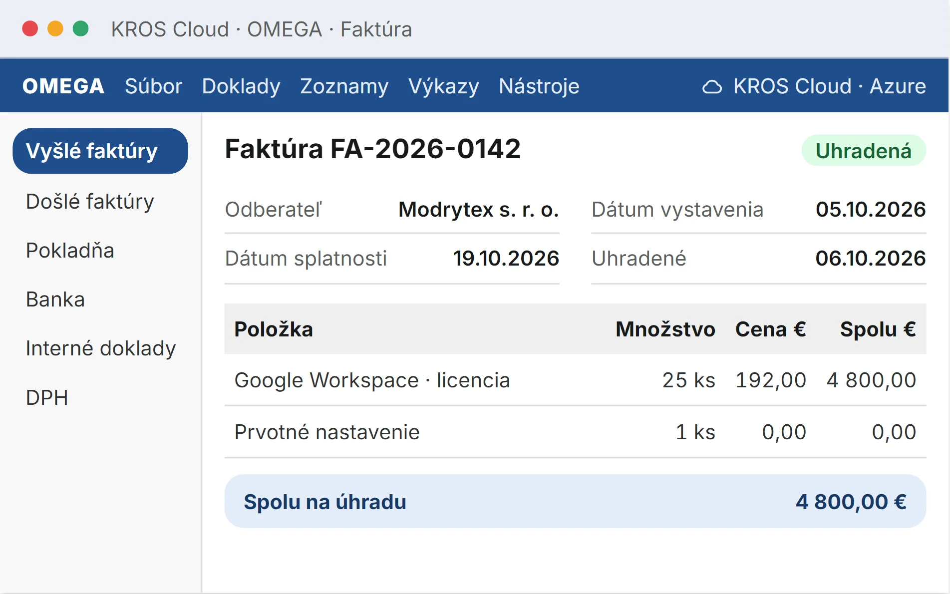This screenshot has width=950, height=594.
Task: Open the Výkazy menu
Action: [443, 86]
